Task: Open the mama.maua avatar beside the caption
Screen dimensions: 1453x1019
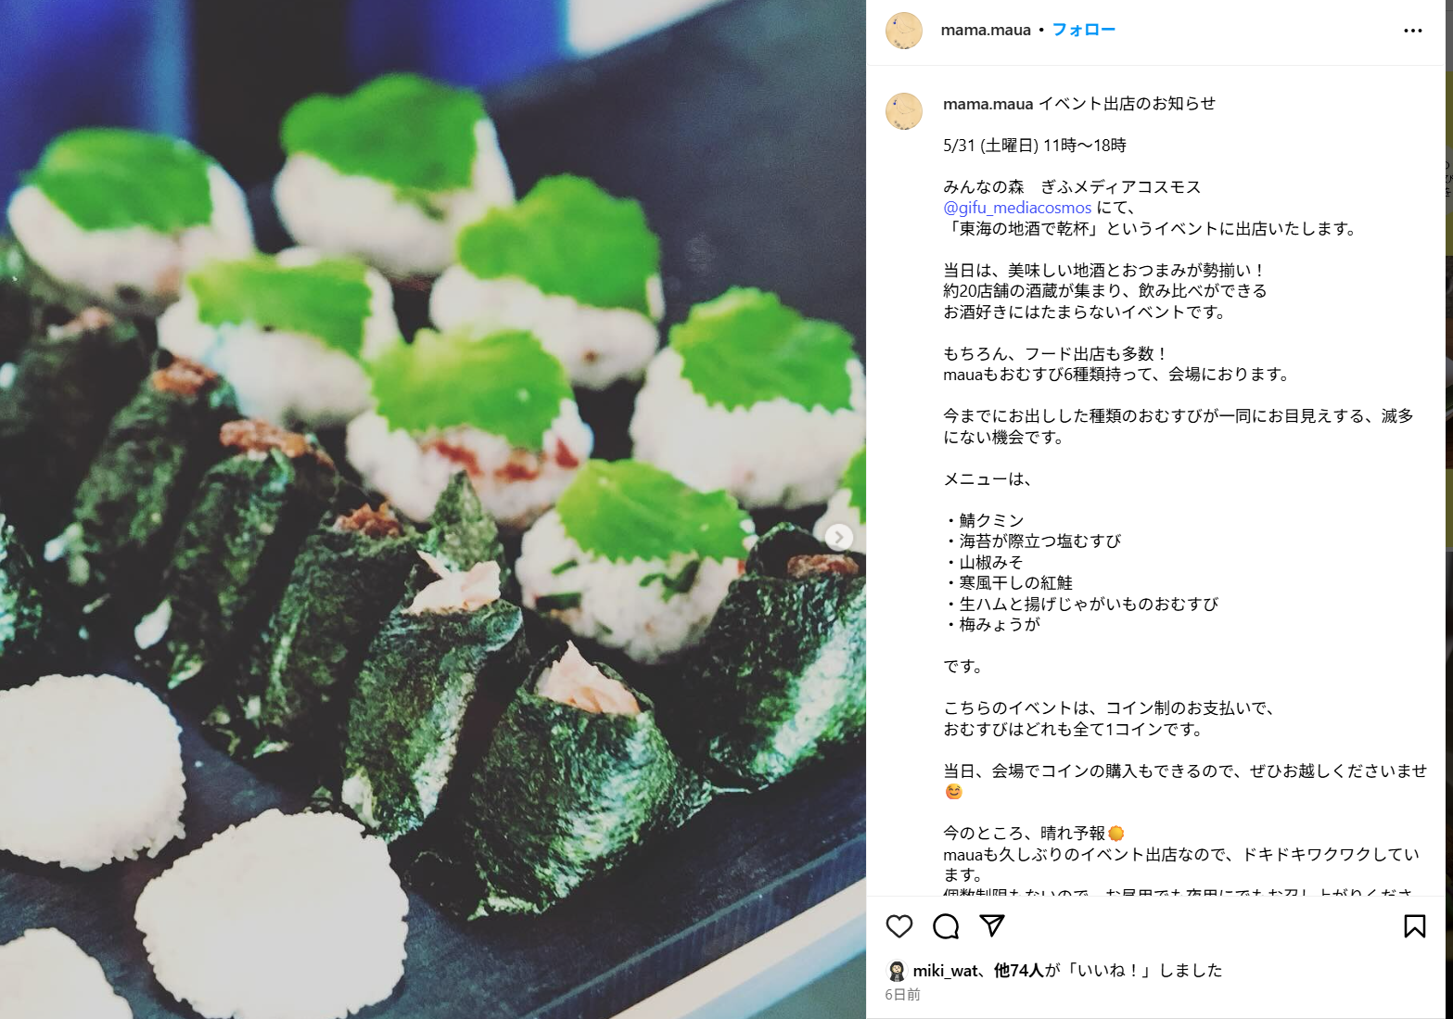Action: (x=904, y=111)
